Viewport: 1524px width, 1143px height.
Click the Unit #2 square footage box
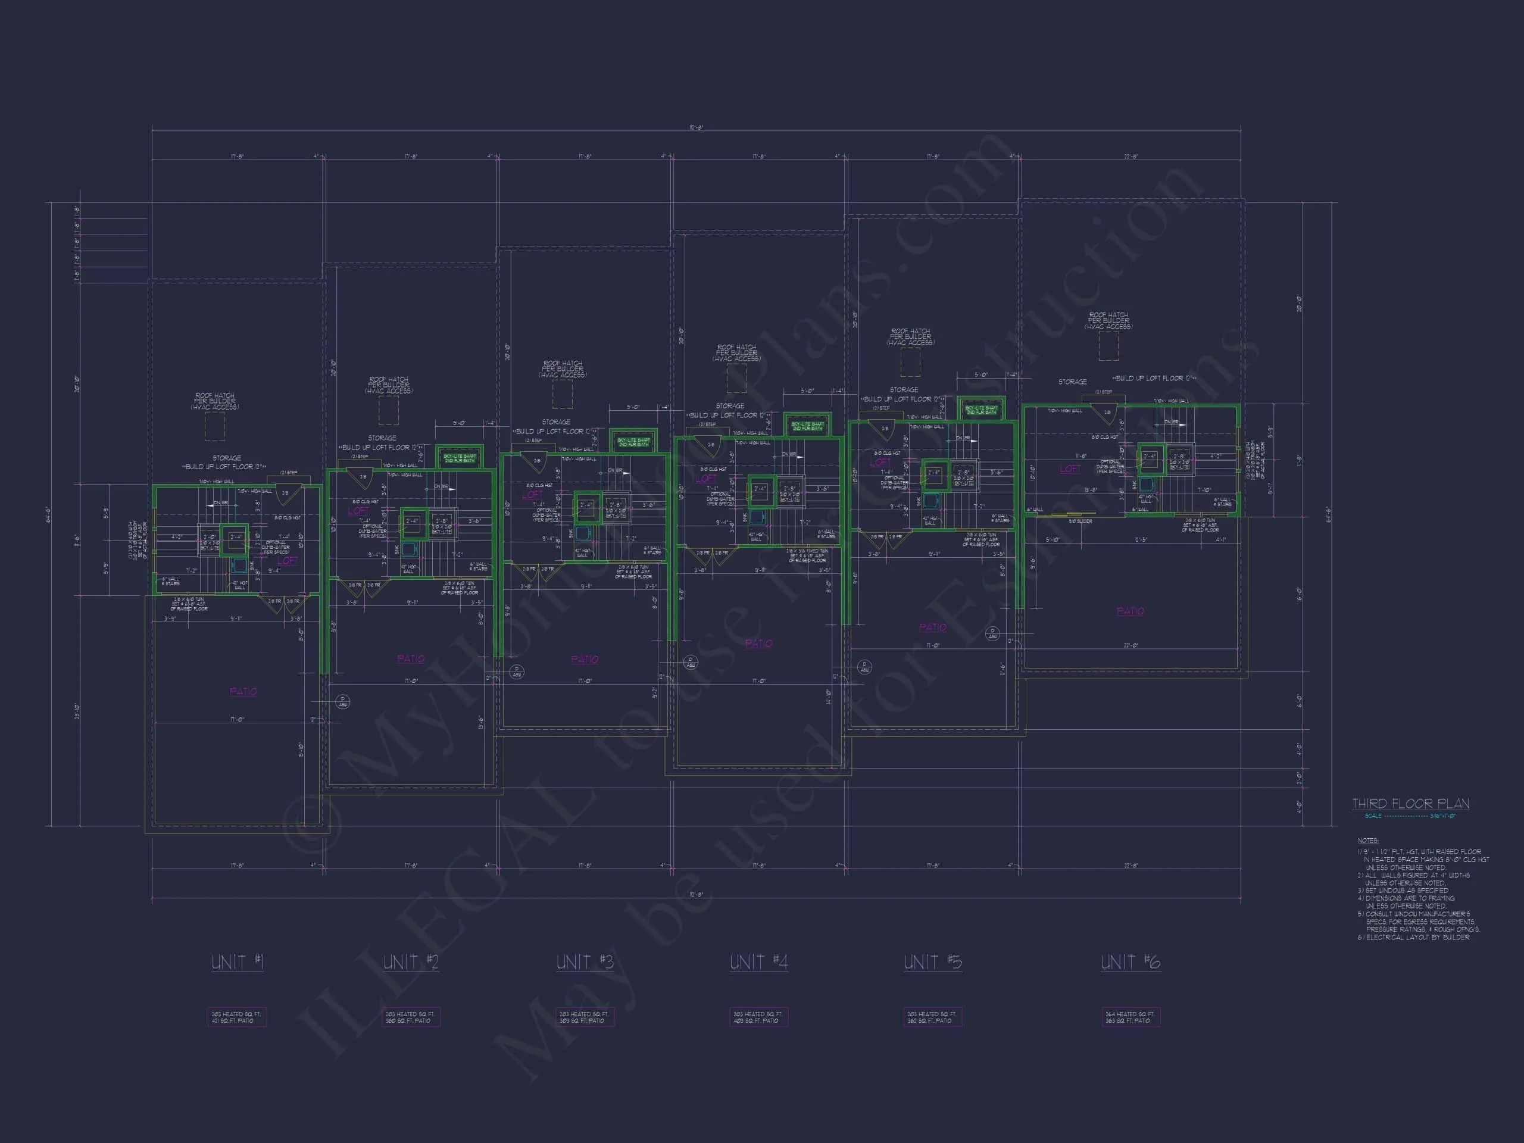[411, 1017]
